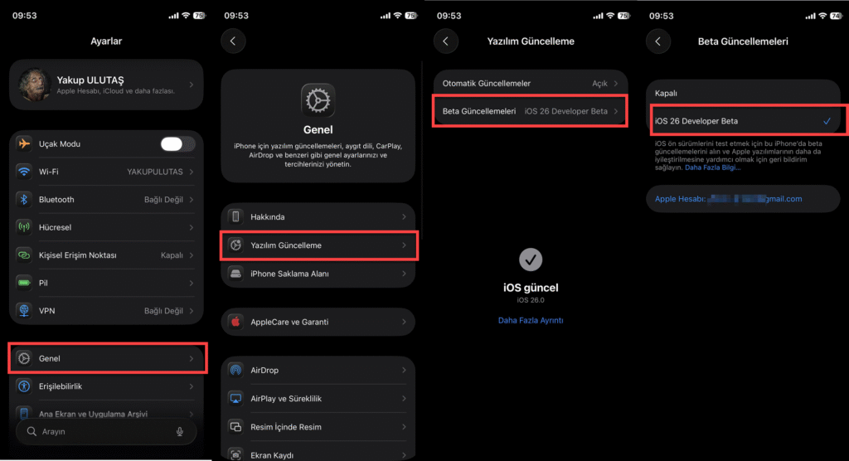Viewport: 849px width, 461px height.
Task: Toggle the Uçak Modu switch
Action: [177, 144]
